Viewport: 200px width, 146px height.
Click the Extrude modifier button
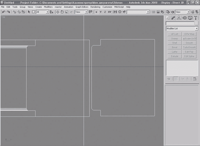point(174,56)
